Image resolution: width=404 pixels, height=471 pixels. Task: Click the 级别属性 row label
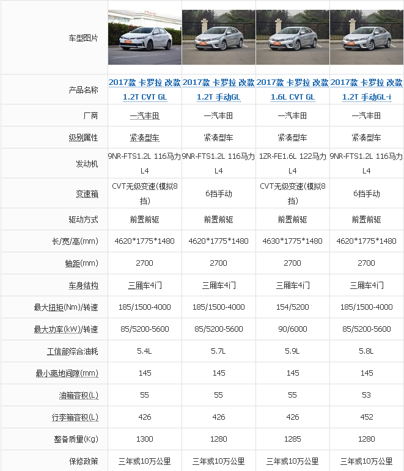[83, 137]
